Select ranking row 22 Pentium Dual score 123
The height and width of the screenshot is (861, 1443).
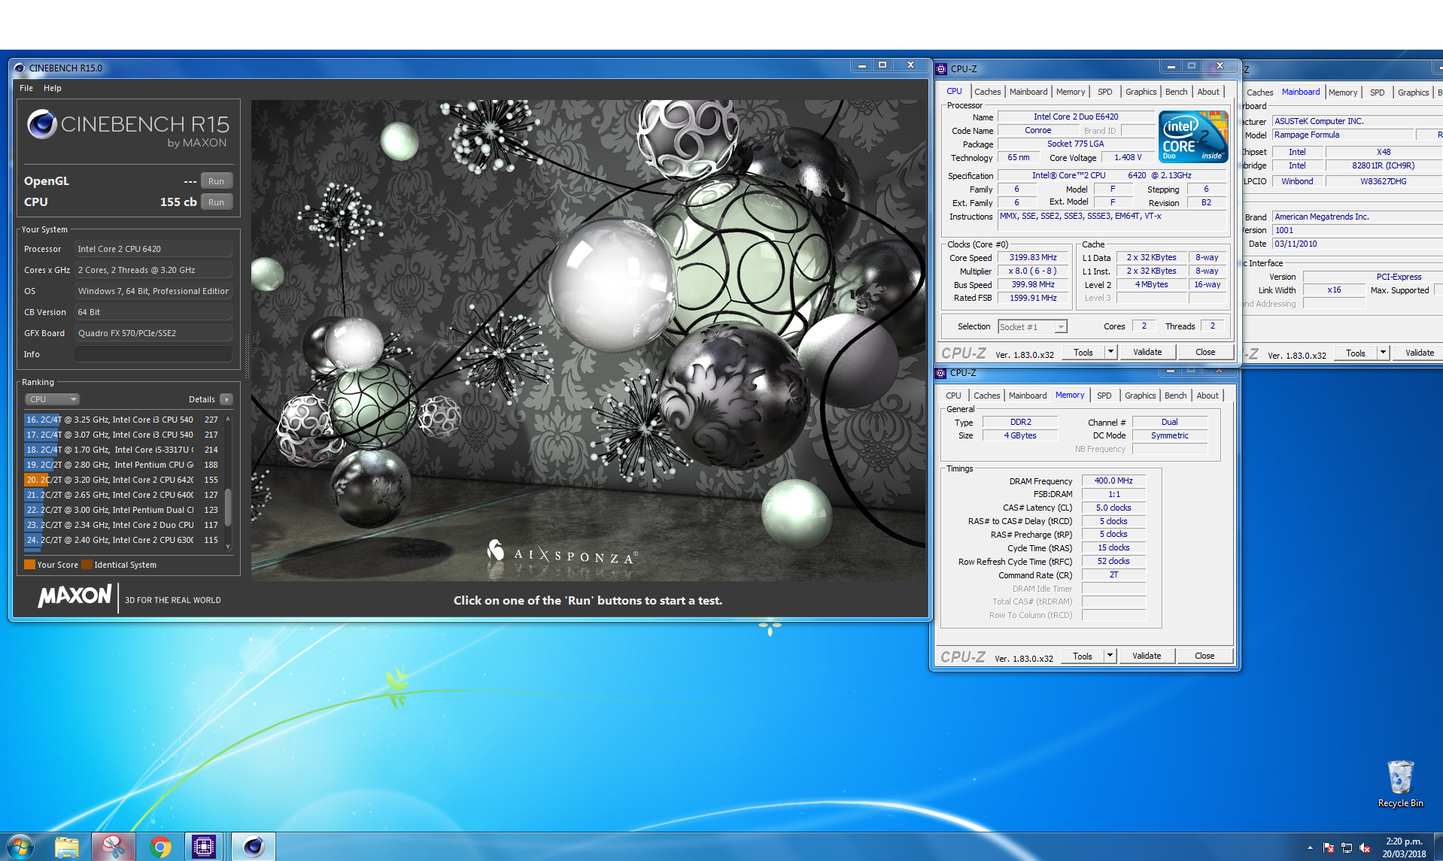[123, 510]
